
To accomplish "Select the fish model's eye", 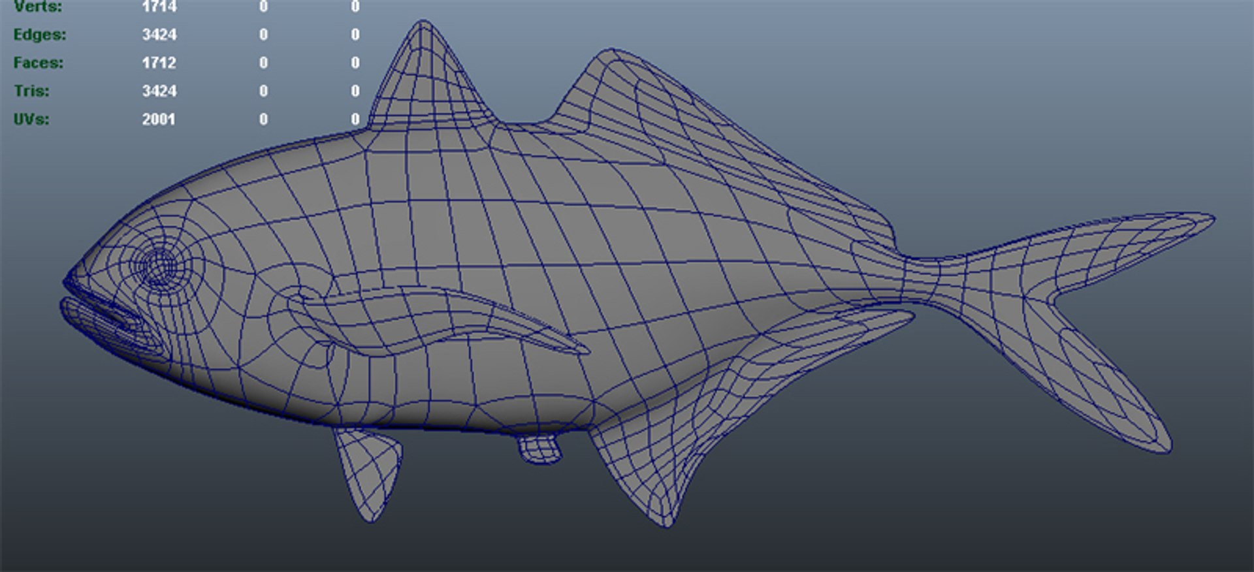I will tap(159, 266).
